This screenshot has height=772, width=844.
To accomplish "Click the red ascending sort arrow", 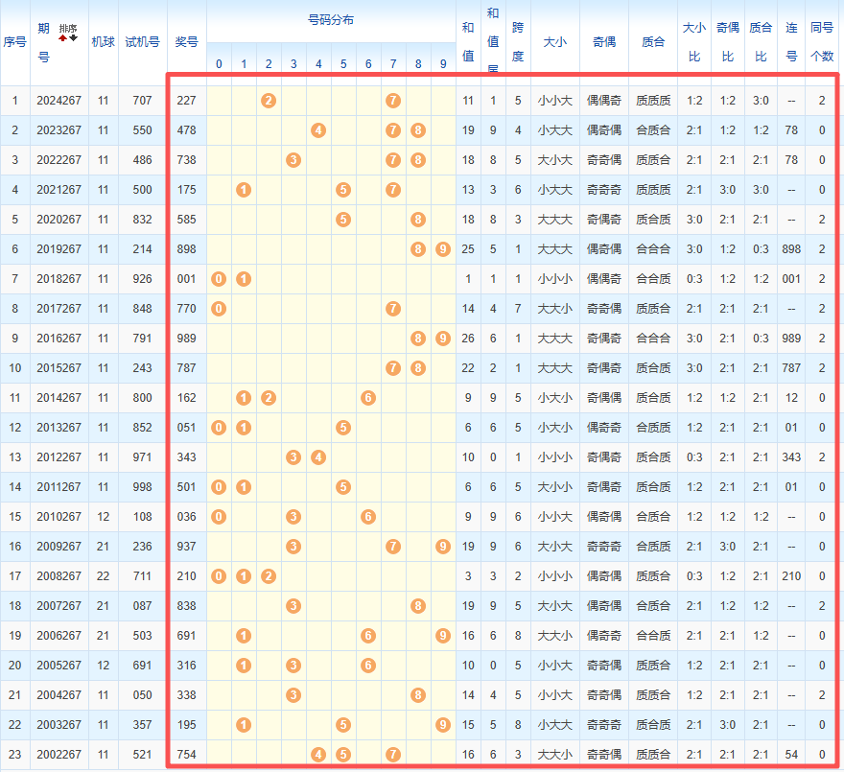I will click(x=63, y=37).
